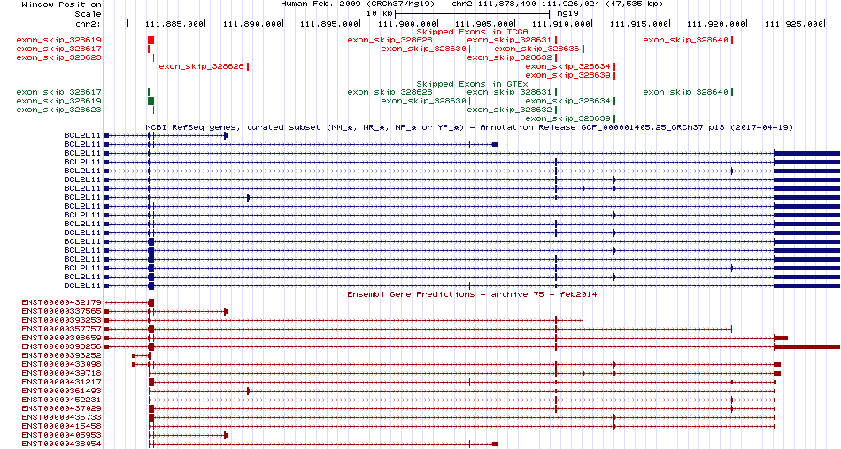The image size is (841, 449).
Task: Select green exon_skip_328619 label in GTEx track
Action: (x=59, y=101)
